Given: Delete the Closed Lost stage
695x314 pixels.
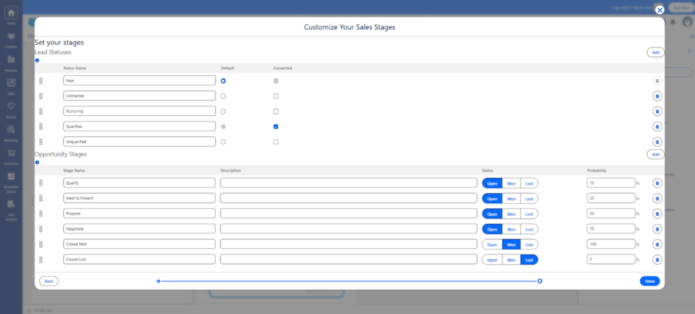Looking at the screenshot, I should [656, 259].
